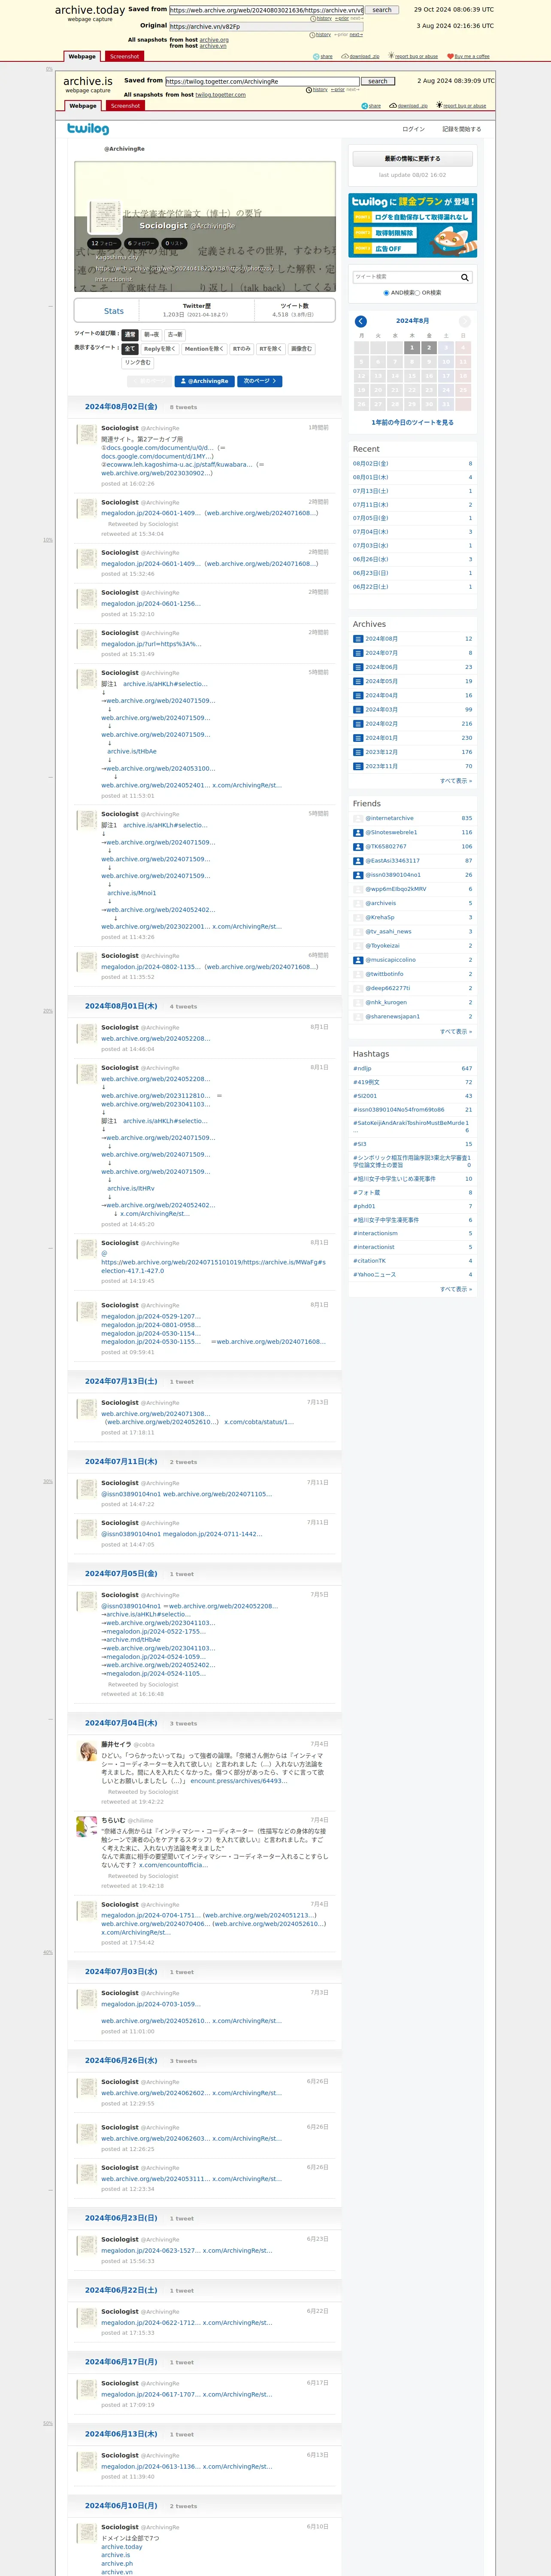The image size is (551, 2576).
Task: Go to previous calendar month arrow
Action: pyautogui.click(x=361, y=321)
